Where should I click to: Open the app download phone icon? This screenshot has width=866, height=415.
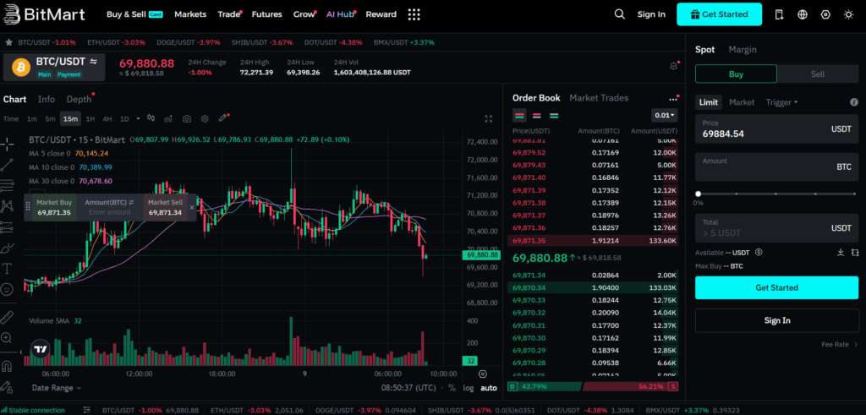point(779,15)
